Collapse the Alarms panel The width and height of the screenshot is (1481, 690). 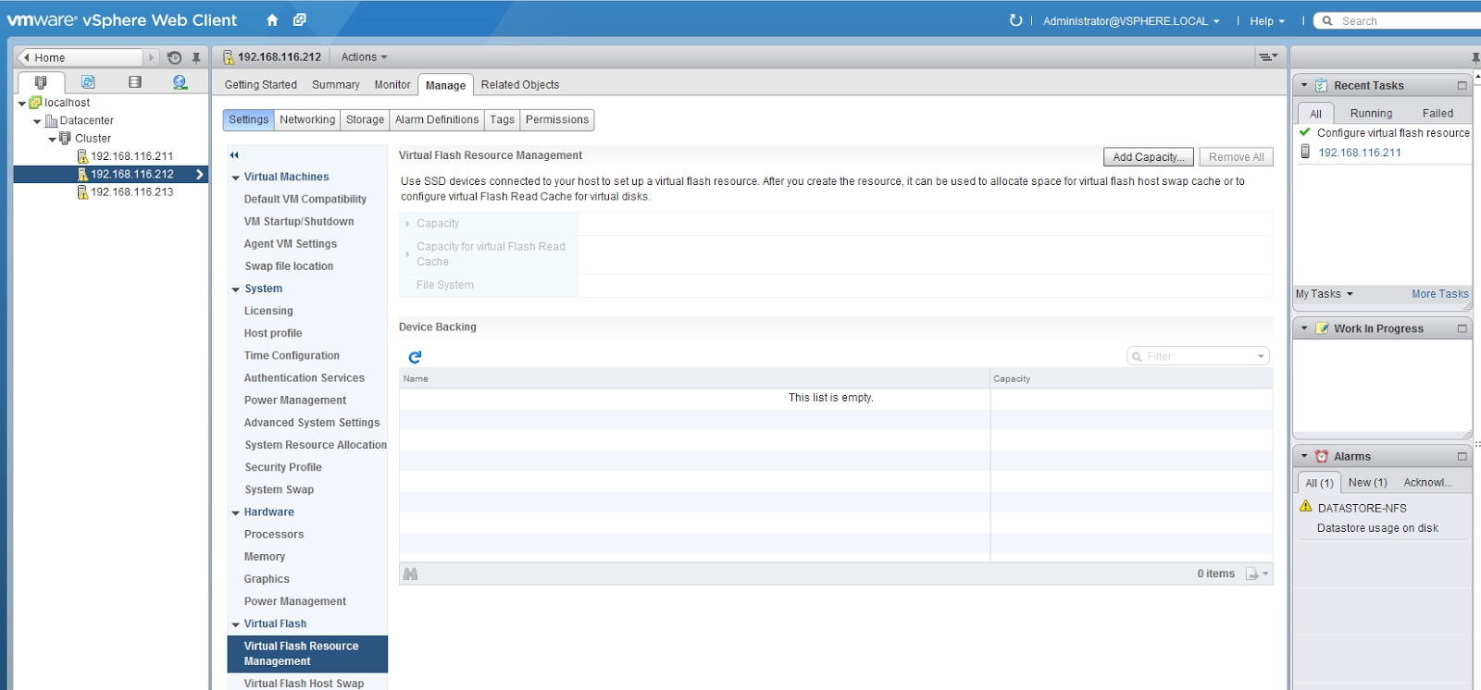point(1304,456)
